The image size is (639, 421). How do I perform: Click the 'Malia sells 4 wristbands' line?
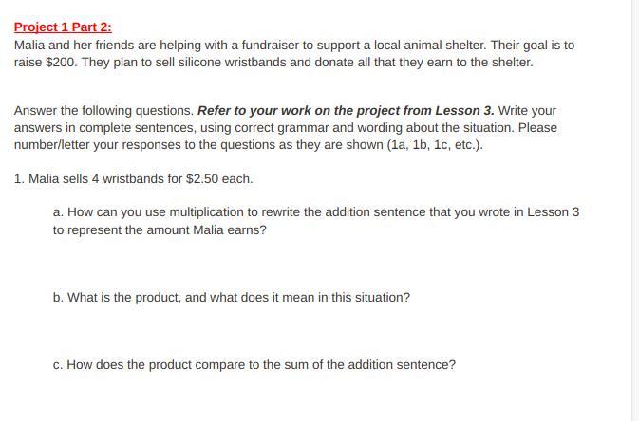[134, 178]
